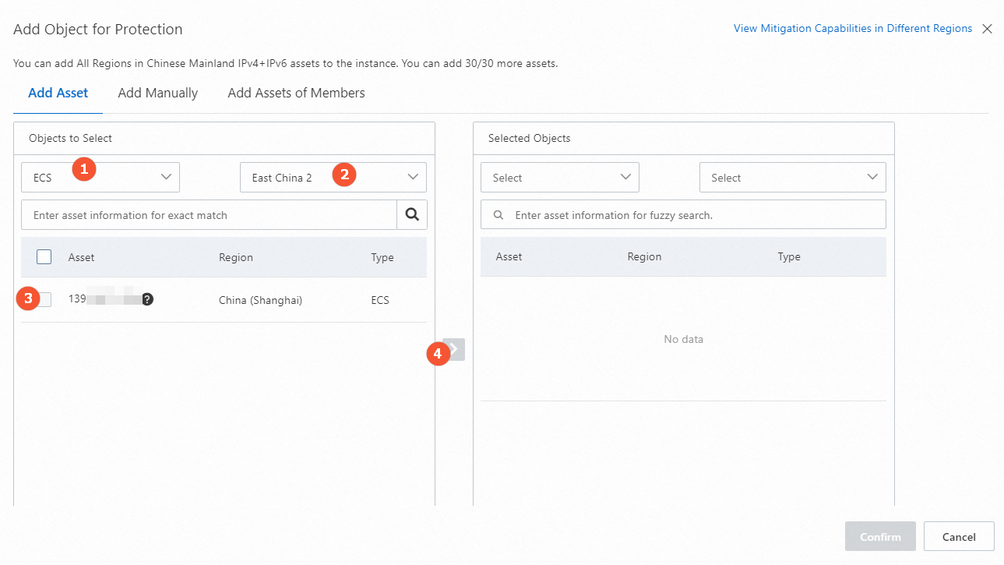
Task: Click the Cancel button
Action: click(959, 536)
